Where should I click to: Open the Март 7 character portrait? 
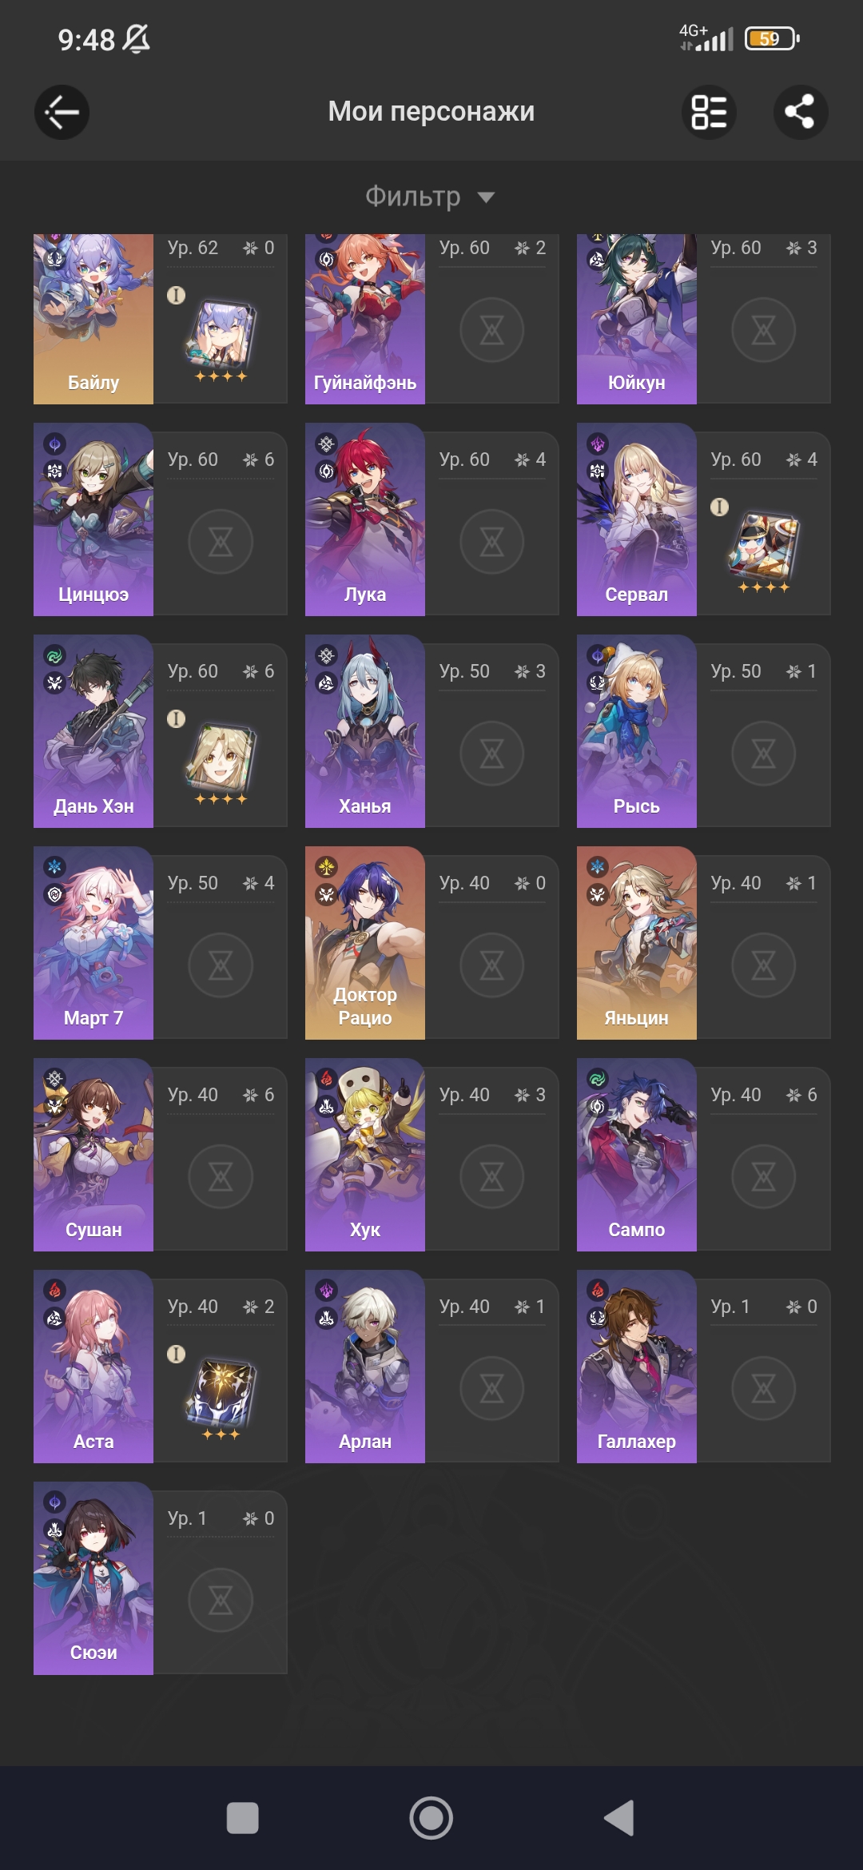[93, 943]
